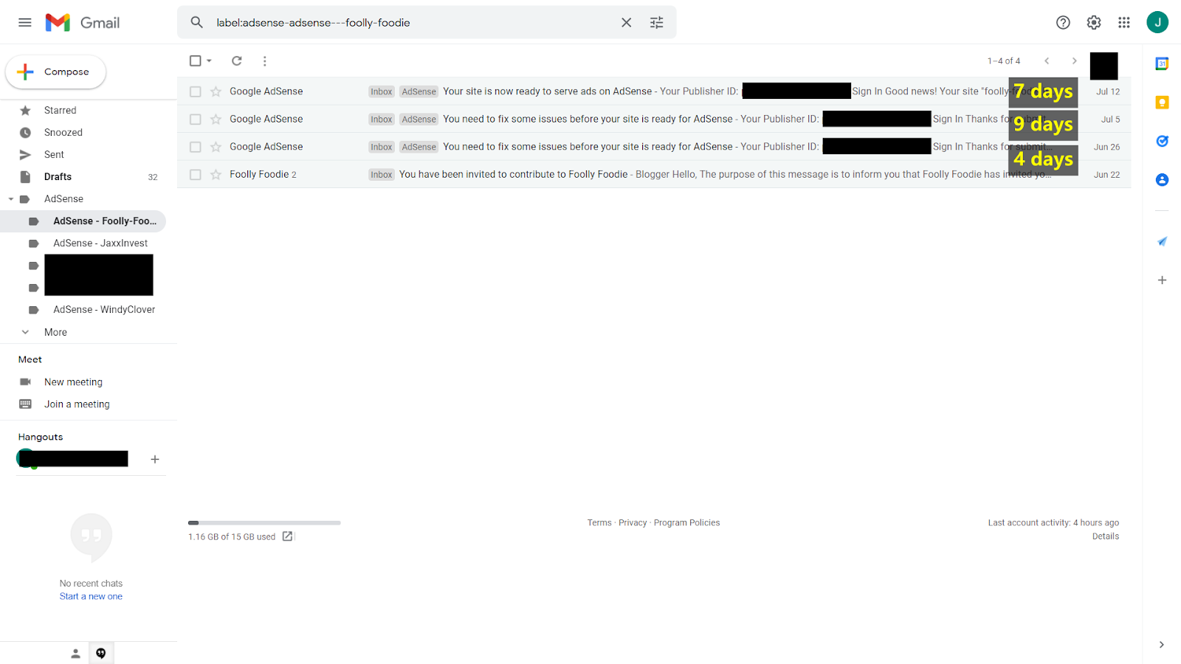
Task: Switch to Hangouts conversations icon
Action: [x=101, y=653]
